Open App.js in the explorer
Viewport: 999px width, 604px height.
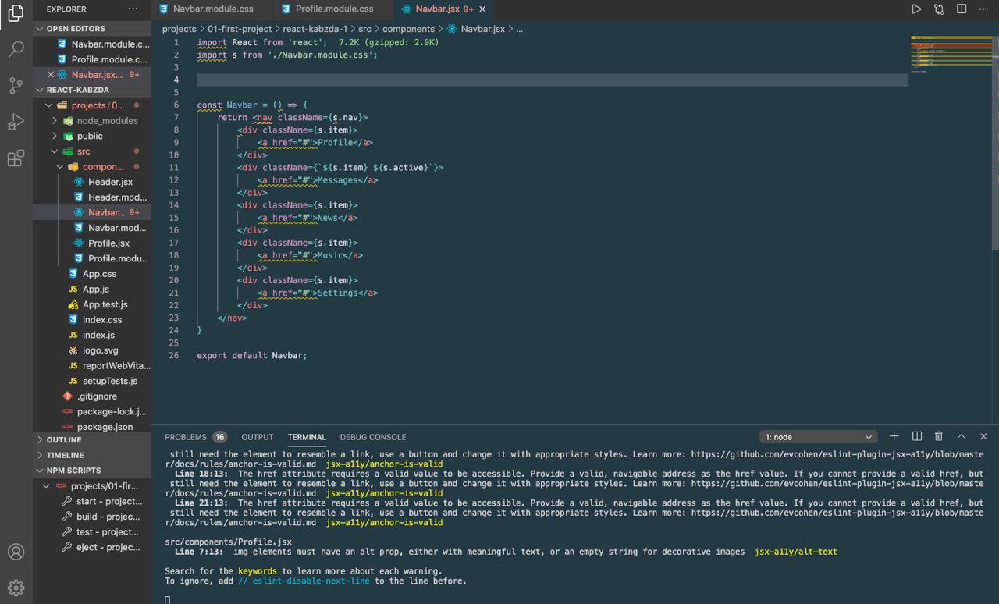tap(96, 289)
